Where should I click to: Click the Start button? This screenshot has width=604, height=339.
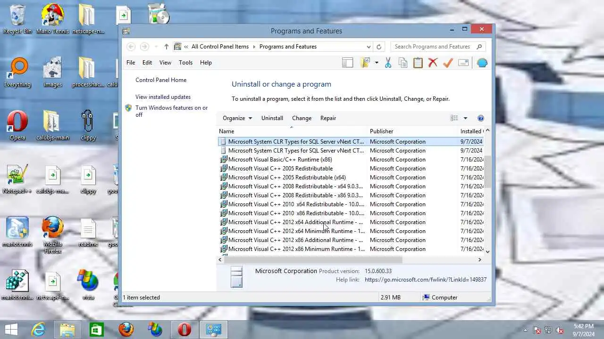pyautogui.click(x=11, y=330)
